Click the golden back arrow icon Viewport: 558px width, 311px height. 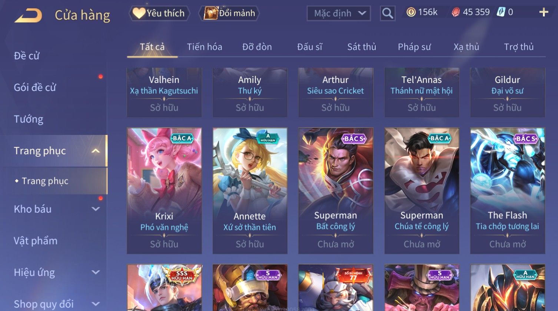(x=29, y=16)
